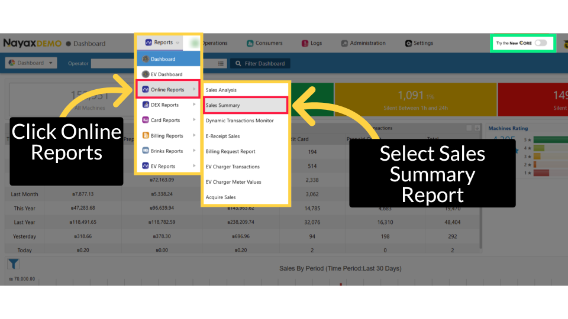This screenshot has width=568, height=319.
Task: Click the transactions table vertical scrollbar
Action: tap(480, 186)
